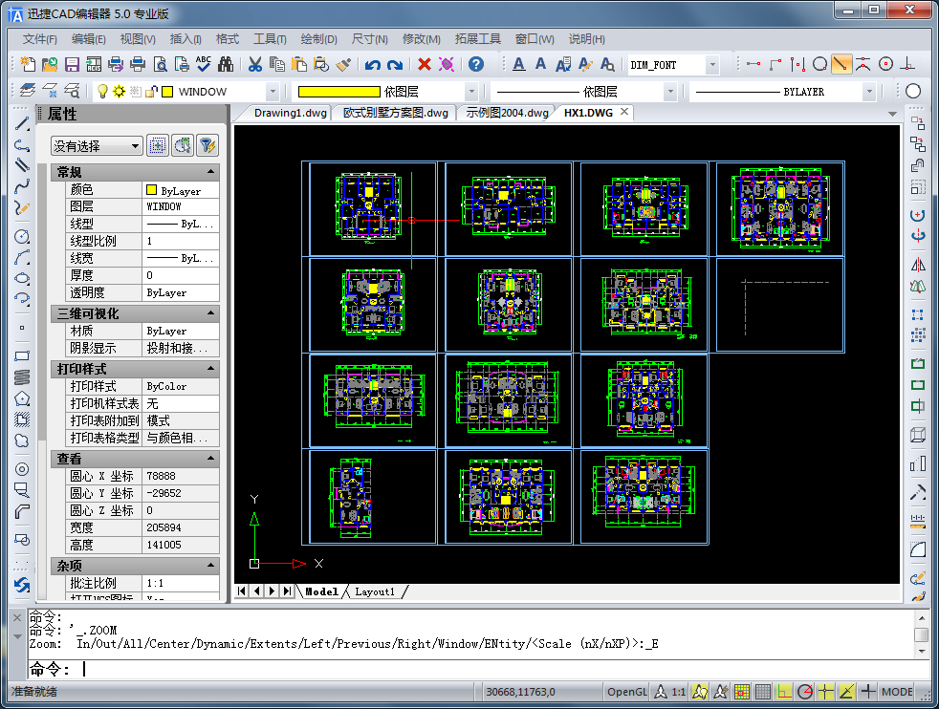939x709 pixels.
Task: Delete objects with red X icon
Action: coord(425,64)
